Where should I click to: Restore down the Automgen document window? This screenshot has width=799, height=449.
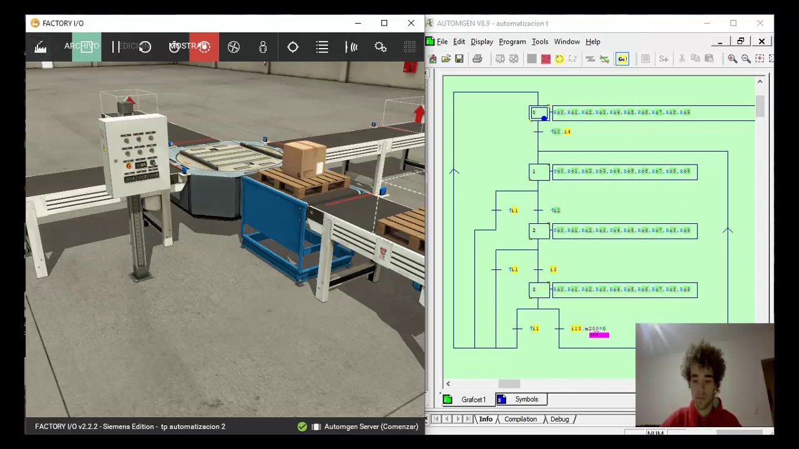point(740,42)
